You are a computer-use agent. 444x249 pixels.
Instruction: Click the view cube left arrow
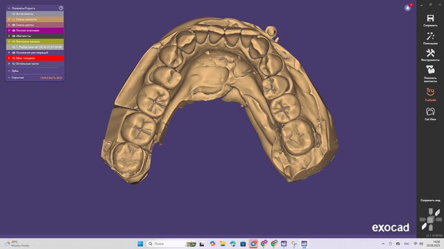coord(422,219)
